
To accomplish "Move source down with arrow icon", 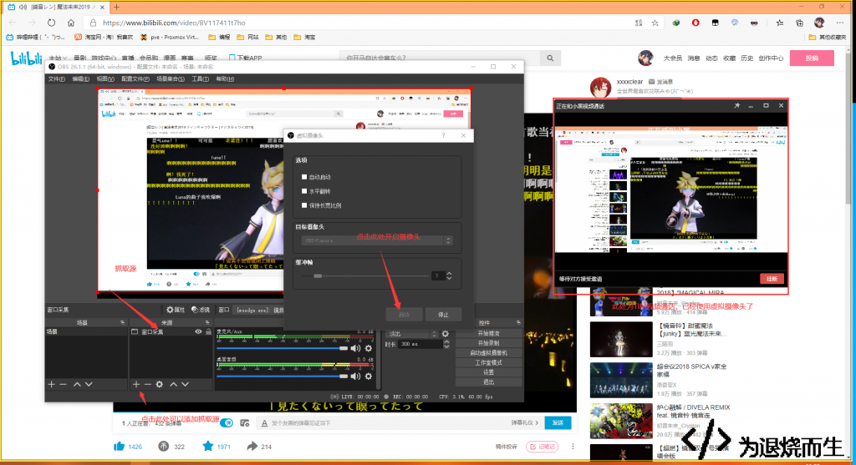I will (x=185, y=384).
